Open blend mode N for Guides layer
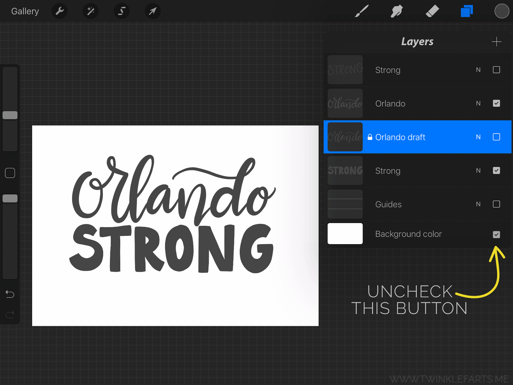 point(478,204)
